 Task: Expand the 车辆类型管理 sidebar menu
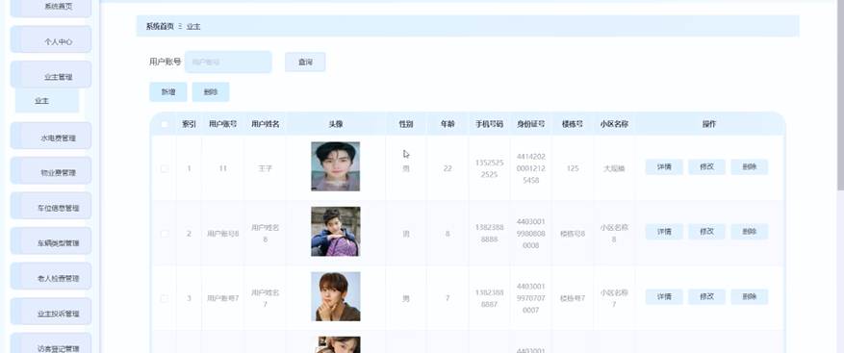51,241
